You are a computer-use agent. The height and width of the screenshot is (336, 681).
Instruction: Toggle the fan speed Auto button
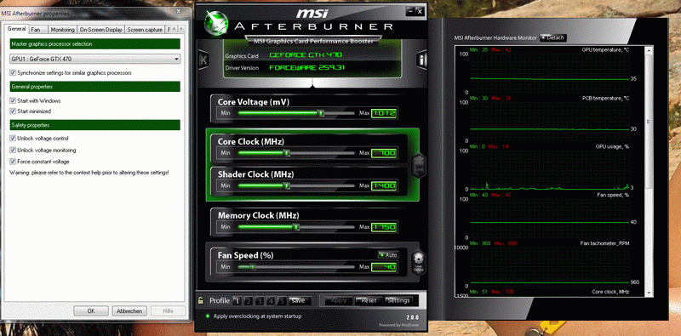(388, 255)
